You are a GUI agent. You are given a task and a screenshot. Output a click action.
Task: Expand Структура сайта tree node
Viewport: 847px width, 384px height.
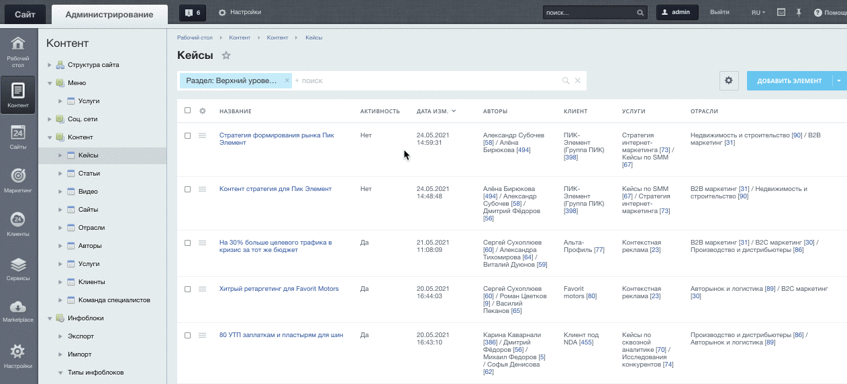click(50, 65)
